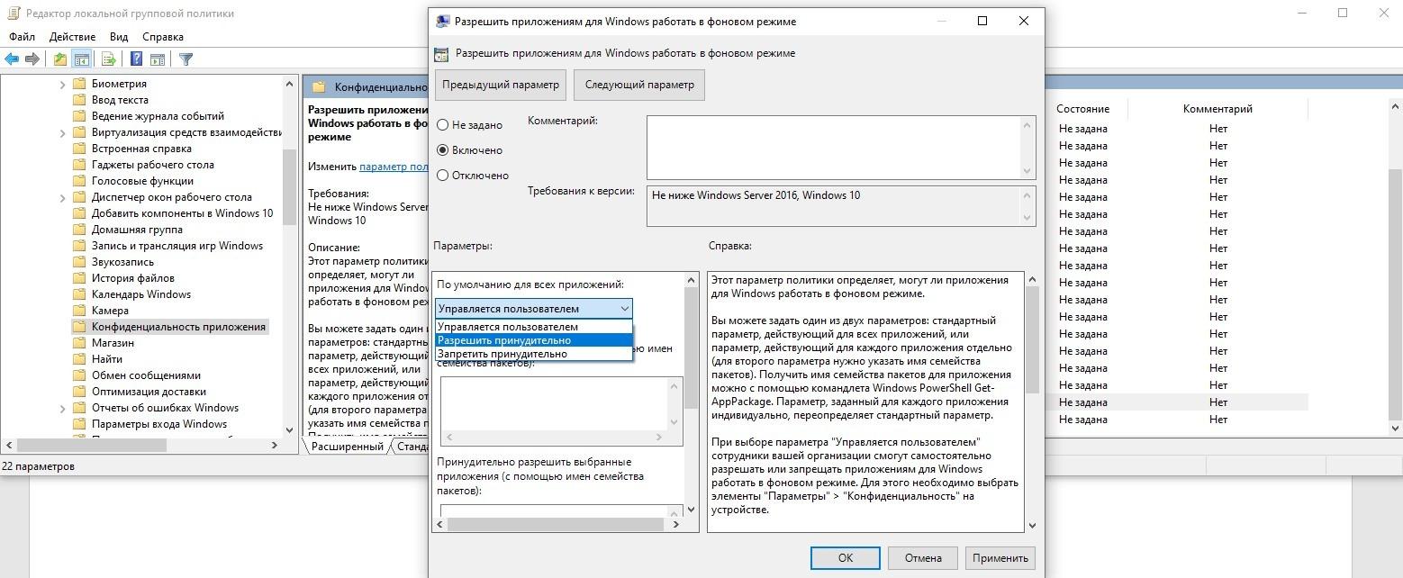Choose Разрешить принудительно option

pyautogui.click(x=534, y=340)
